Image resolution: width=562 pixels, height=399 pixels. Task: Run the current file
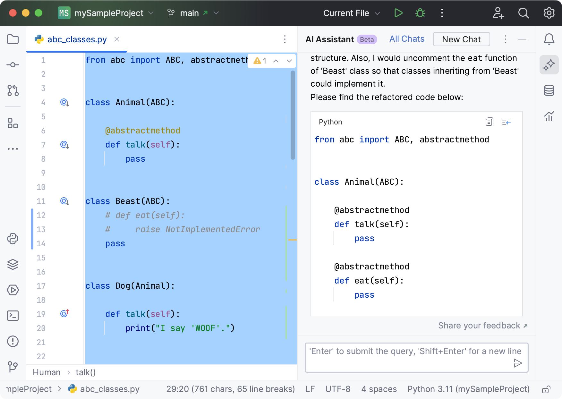pos(398,13)
